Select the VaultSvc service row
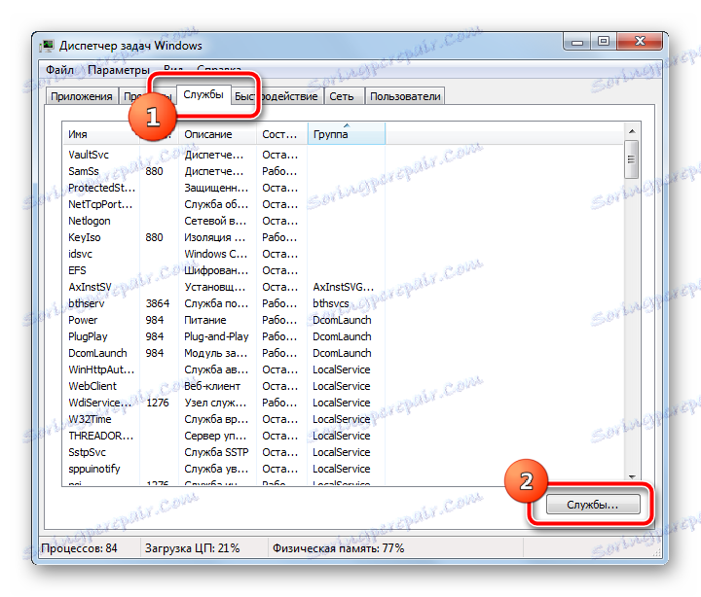 pos(223,155)
